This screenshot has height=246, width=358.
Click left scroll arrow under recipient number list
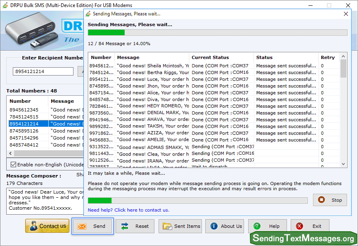10,154
